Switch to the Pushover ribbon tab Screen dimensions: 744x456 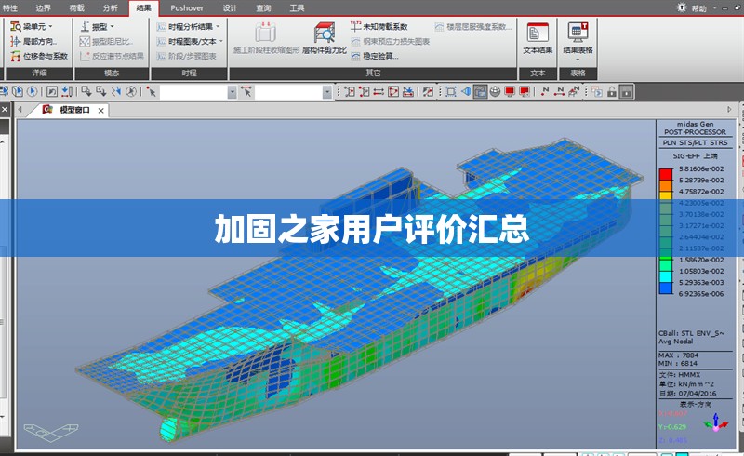(187, 7)
